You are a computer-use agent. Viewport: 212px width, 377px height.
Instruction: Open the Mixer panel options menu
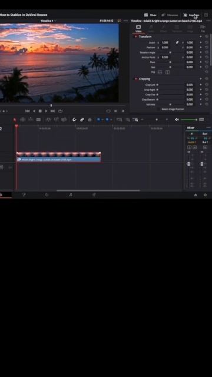(x=208, y=128)
